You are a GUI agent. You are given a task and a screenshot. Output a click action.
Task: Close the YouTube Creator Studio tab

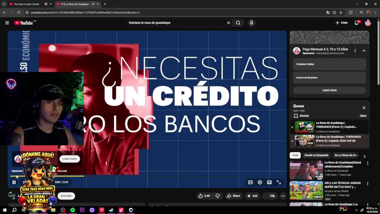click(x=51, y=4)
